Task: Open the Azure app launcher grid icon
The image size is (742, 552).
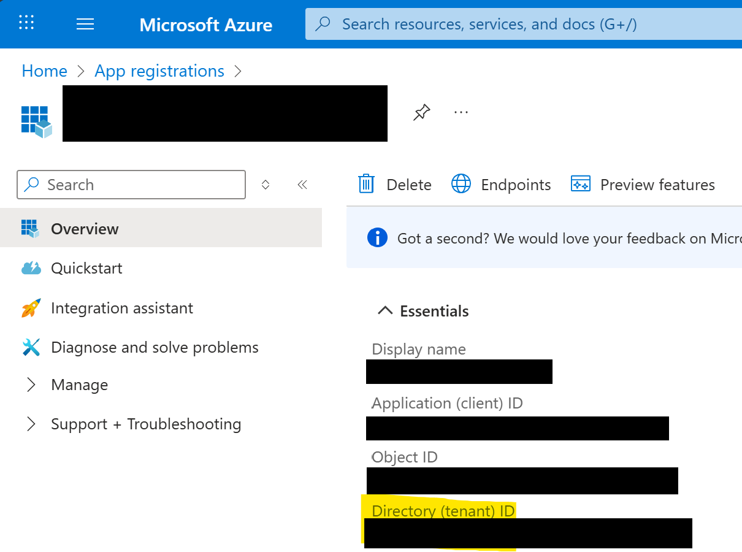Action: 26,22
